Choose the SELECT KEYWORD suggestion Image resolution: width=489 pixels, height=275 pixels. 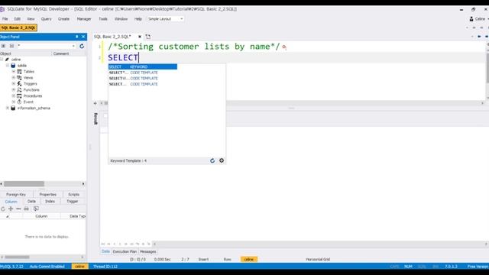click(143, 66)
